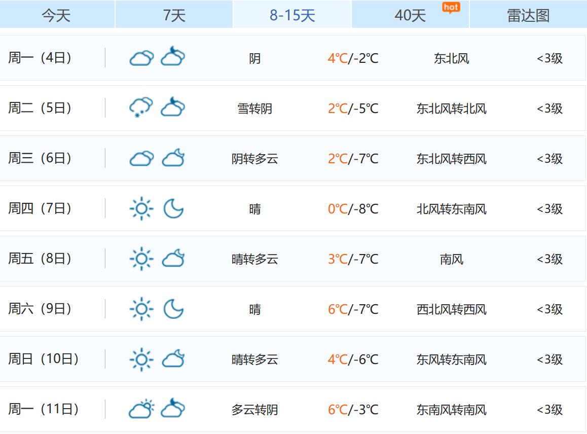Select the 8-15天 tab
Screen dimensions: 587x434
[292, 15]
